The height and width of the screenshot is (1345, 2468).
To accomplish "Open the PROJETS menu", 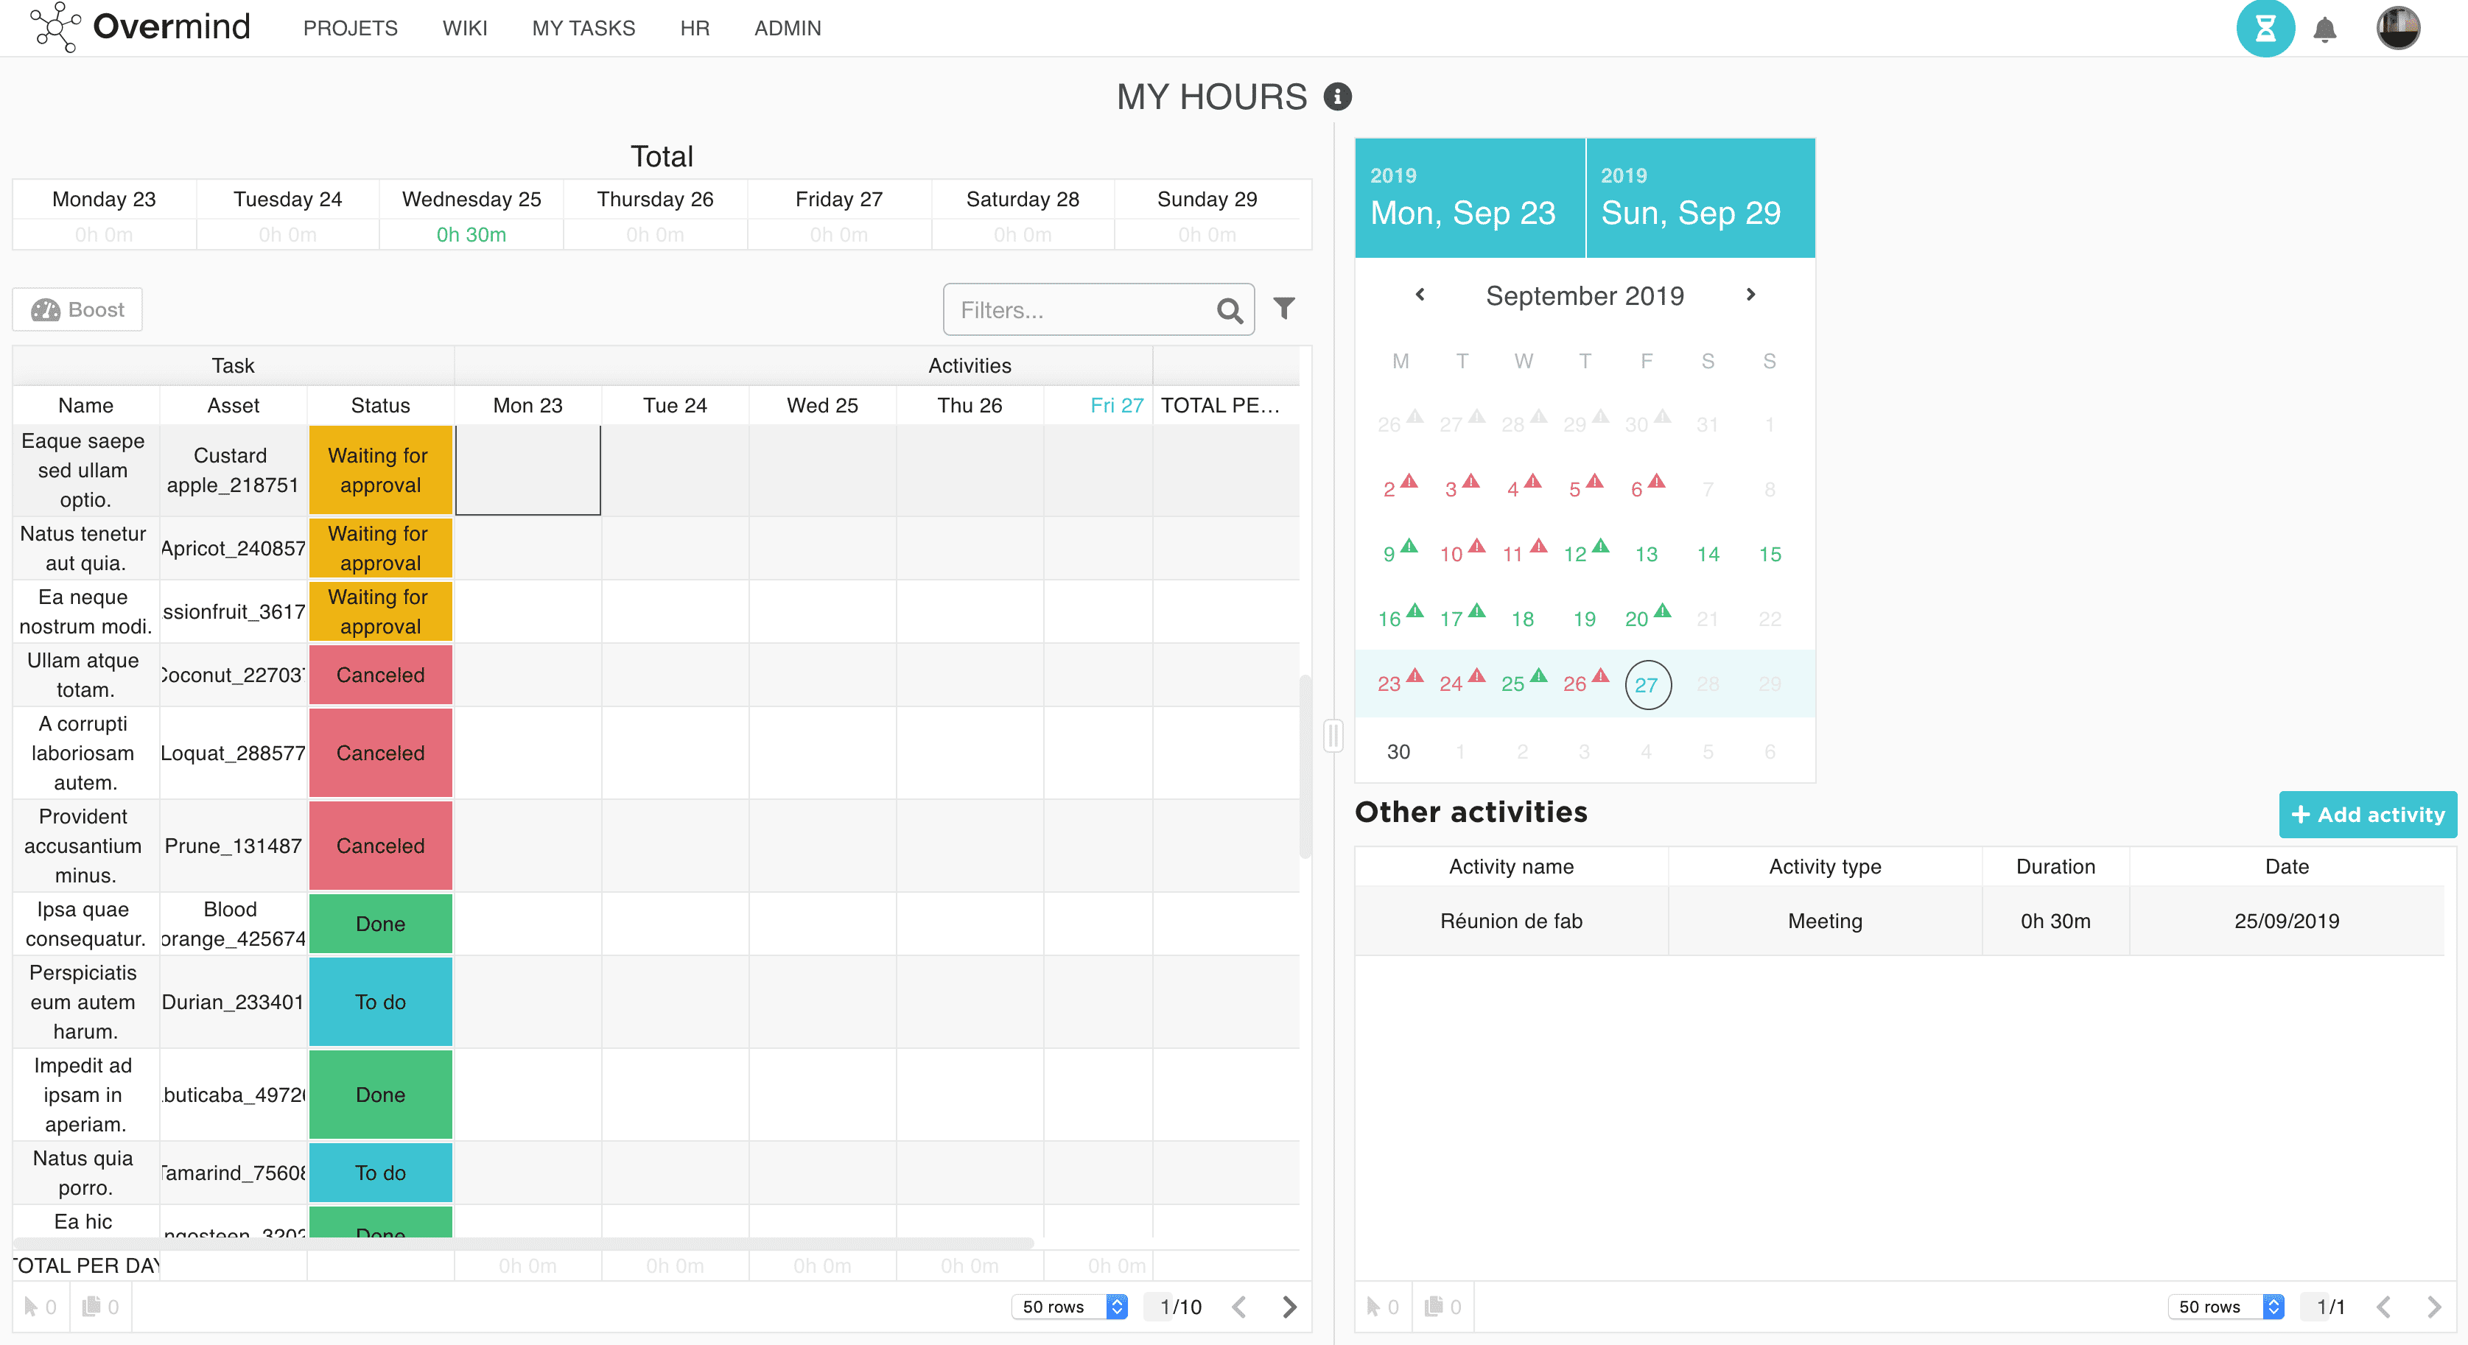I will pyautogui.click(x=350, y=28).
